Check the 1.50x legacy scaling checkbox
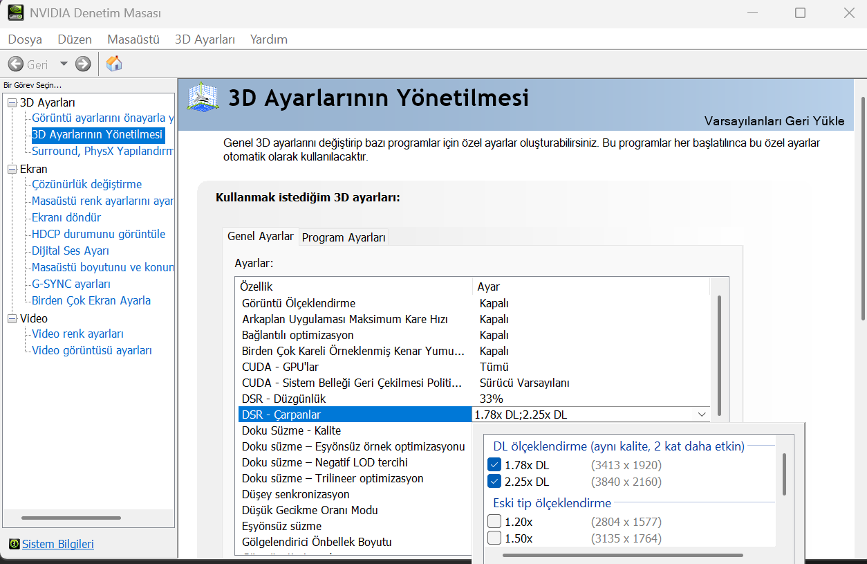This screenshot has width=867, height=564. point(494,538)
